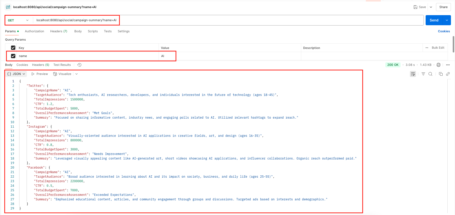Click "Exceeded Expectations" on line 26
This screenshot has height=215, width=455.
coord(113,195)
